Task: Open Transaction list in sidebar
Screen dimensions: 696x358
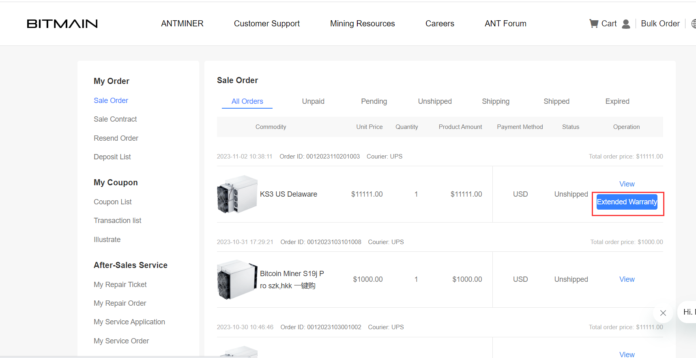Action: 118,221
